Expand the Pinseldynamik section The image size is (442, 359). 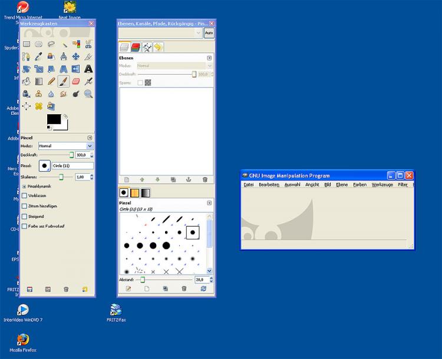[24, 186]
